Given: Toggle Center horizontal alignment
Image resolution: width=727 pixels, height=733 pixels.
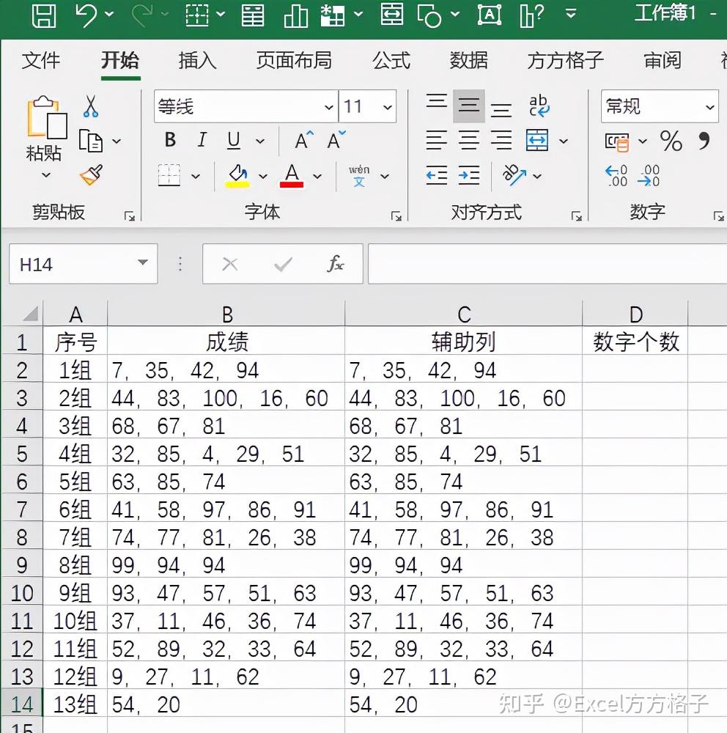Looking at the screenshot, I should [x=469, y=140].
